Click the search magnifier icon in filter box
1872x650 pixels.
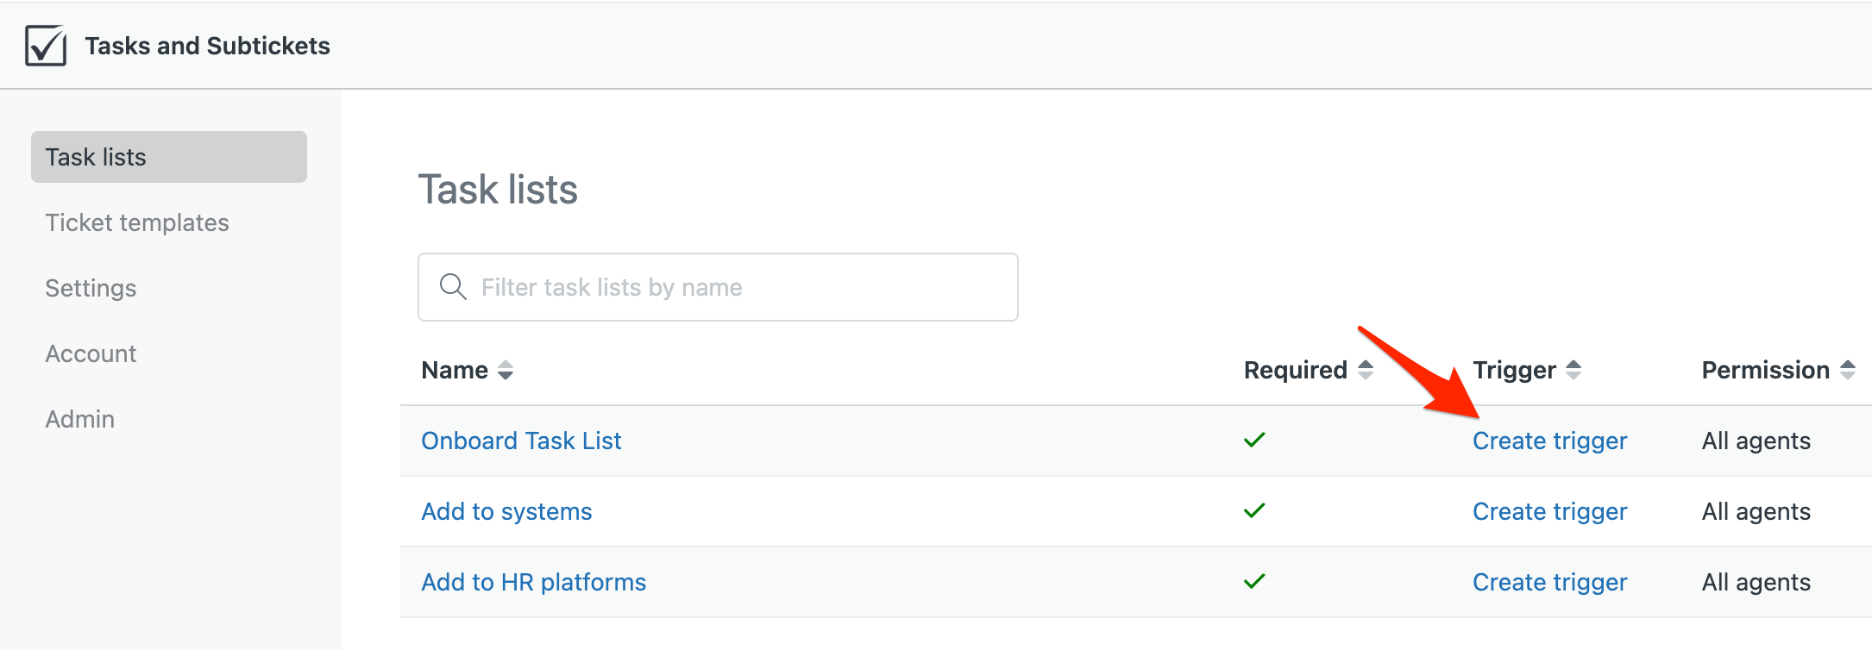(x=453, y=286)
